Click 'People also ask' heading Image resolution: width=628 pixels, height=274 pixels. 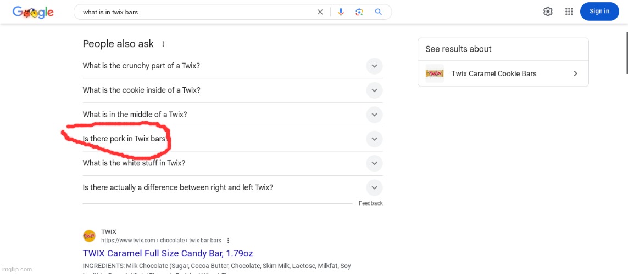coord(118,44)
